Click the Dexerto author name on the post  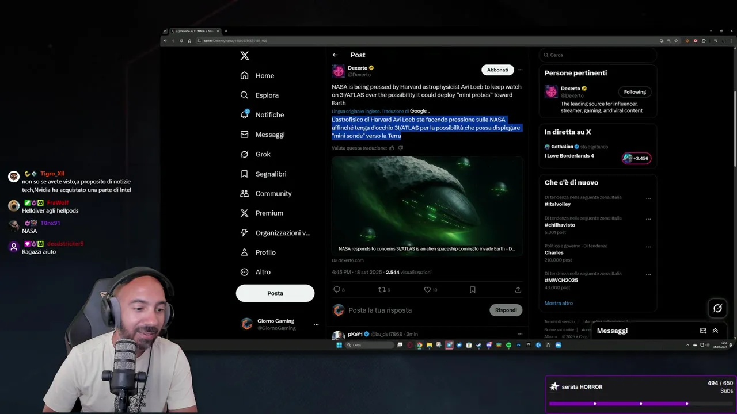point(358,68)
